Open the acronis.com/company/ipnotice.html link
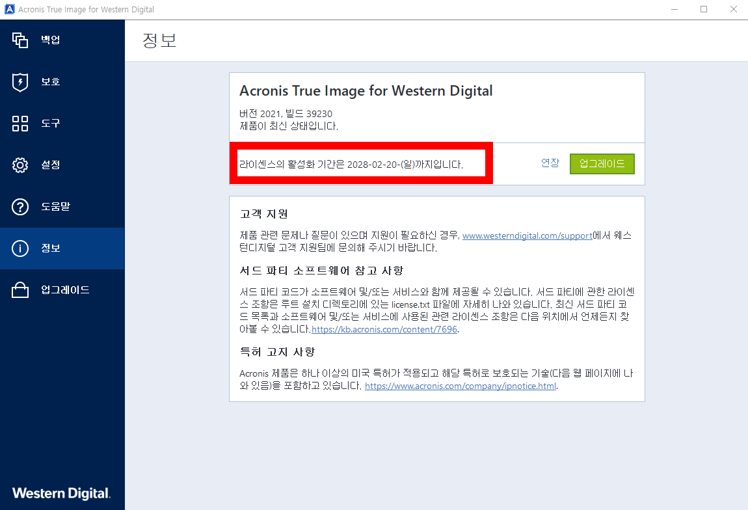This screenshot has width=748, height=510. click(x=461, y=386)
